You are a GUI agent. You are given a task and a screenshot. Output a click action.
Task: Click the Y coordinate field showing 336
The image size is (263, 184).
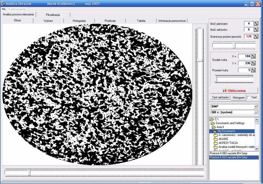245,63
